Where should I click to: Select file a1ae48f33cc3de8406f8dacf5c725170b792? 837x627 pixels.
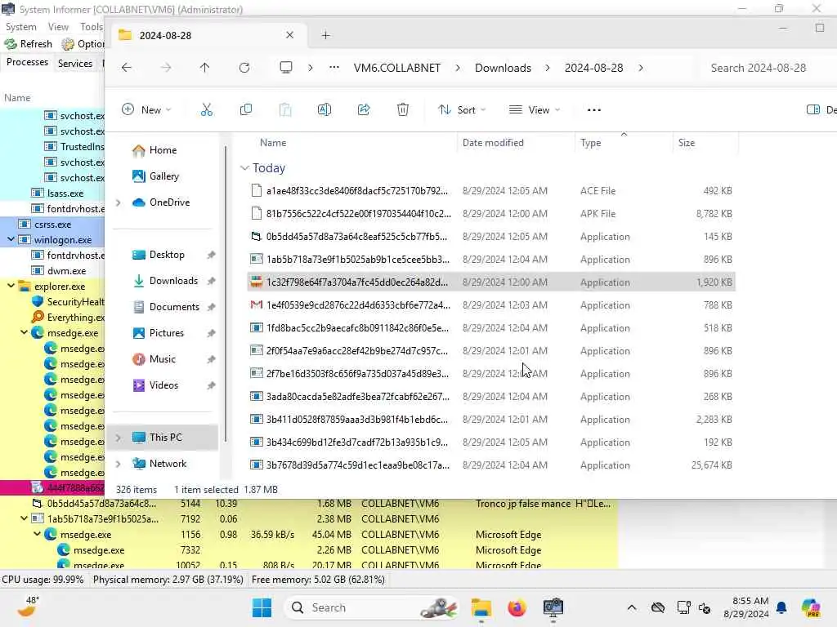(x=491, y=191)
